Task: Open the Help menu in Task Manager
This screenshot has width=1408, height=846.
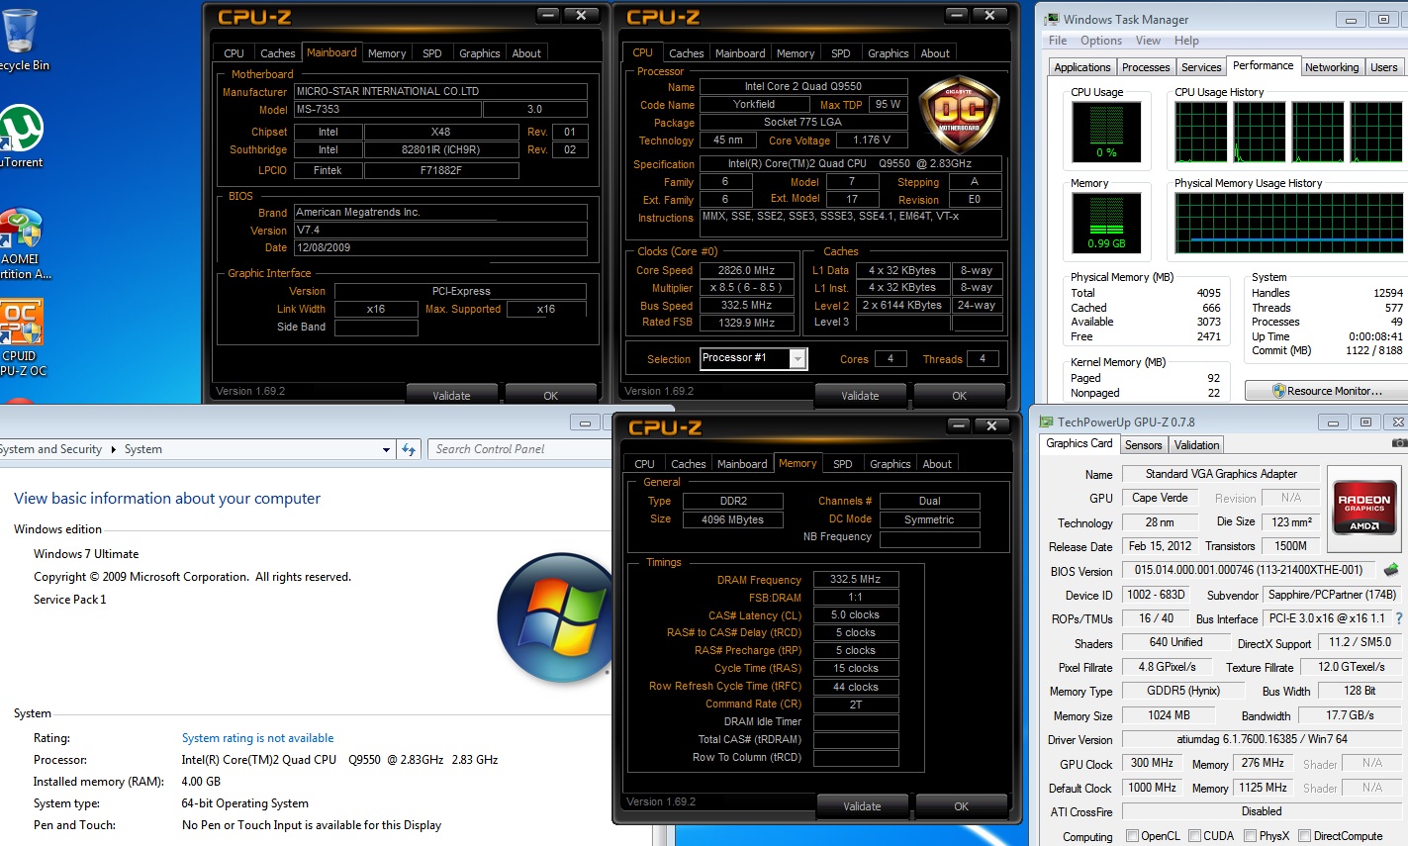Action: (x=1186, y=41)
